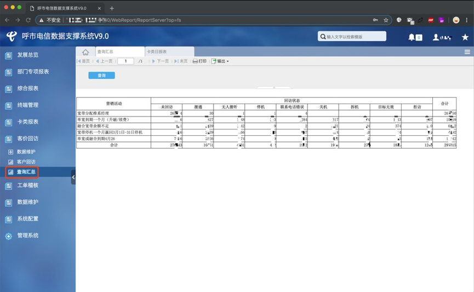
Task: Expand the 系统配置 sidebar section
Action: coord(28,219)
